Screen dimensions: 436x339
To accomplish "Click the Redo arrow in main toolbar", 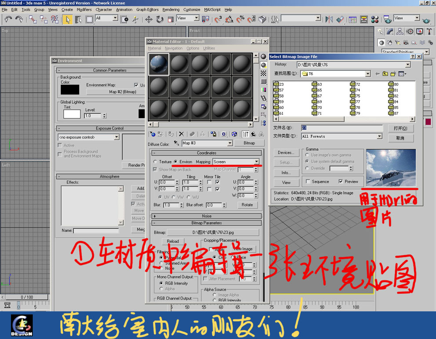I will coord(19,19).
